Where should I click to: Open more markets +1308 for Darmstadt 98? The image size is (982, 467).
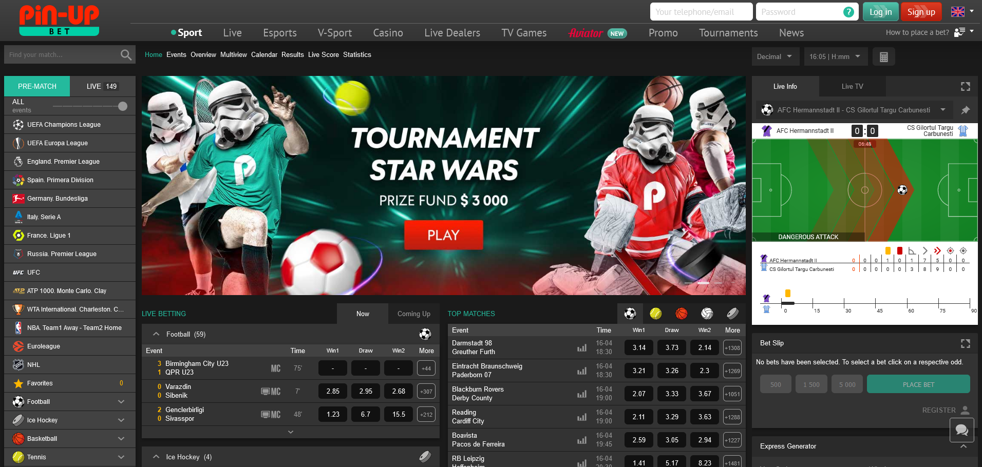(x=732, y=347)
